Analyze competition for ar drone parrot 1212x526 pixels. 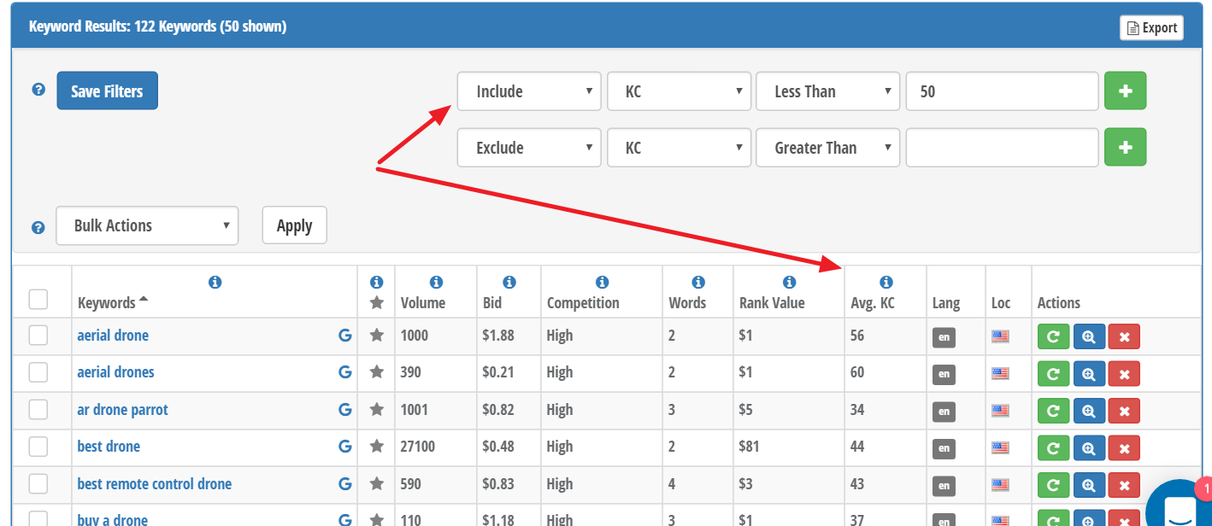[1089, 411]
